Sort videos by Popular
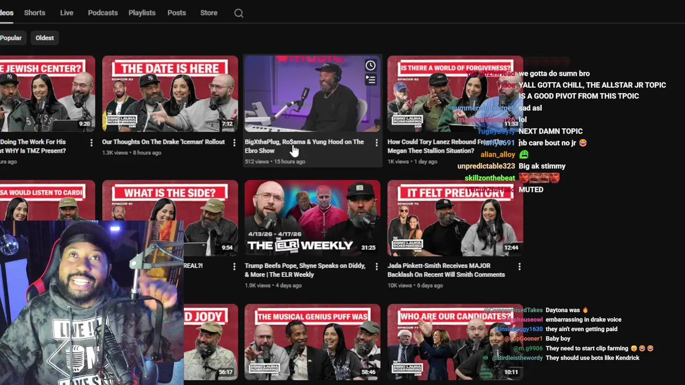This screenshot has height=385, width=685. 11,38
